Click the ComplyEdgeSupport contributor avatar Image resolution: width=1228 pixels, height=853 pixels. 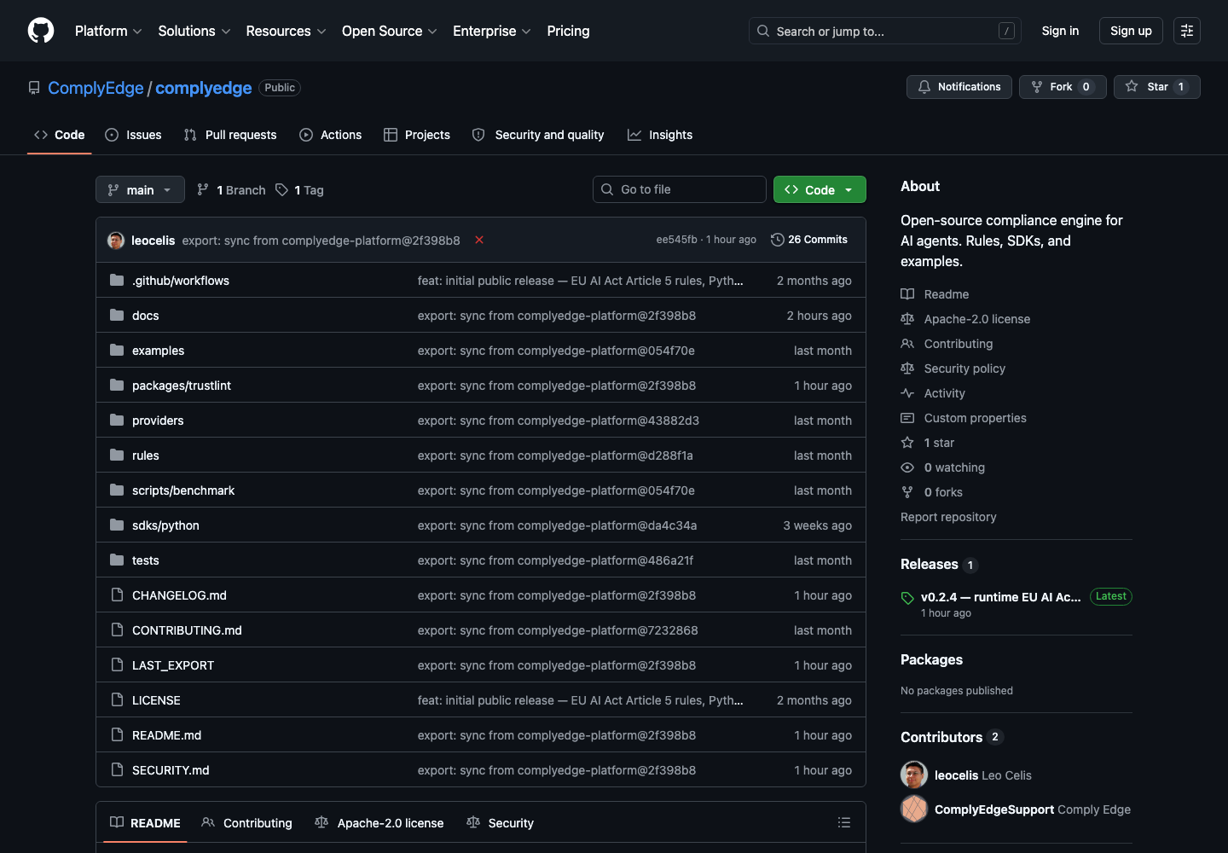coord(914,809)
